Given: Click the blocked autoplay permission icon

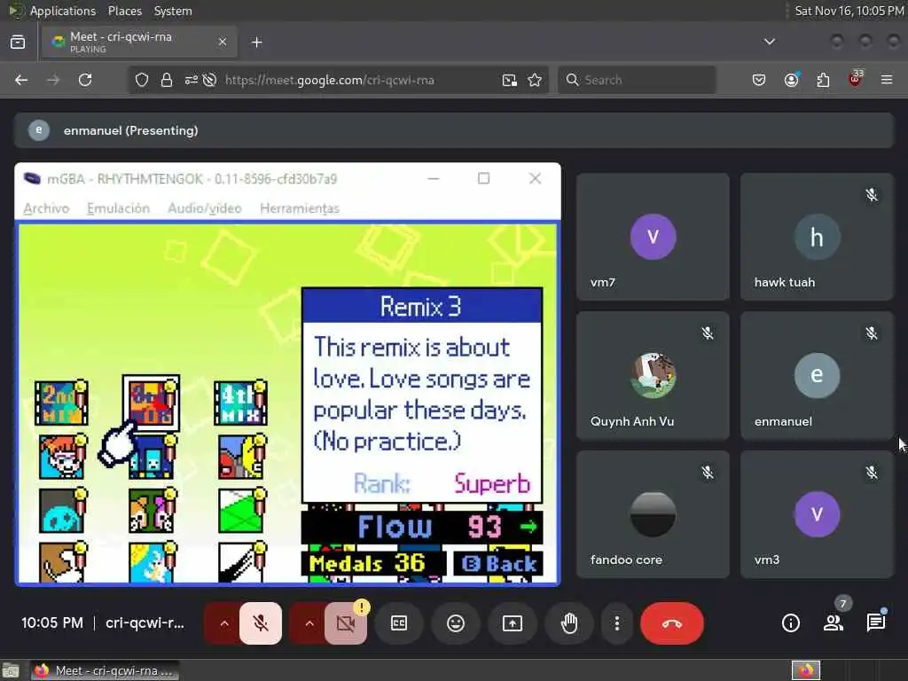Looking at the screenshot, I should click(x=209, y=80).
